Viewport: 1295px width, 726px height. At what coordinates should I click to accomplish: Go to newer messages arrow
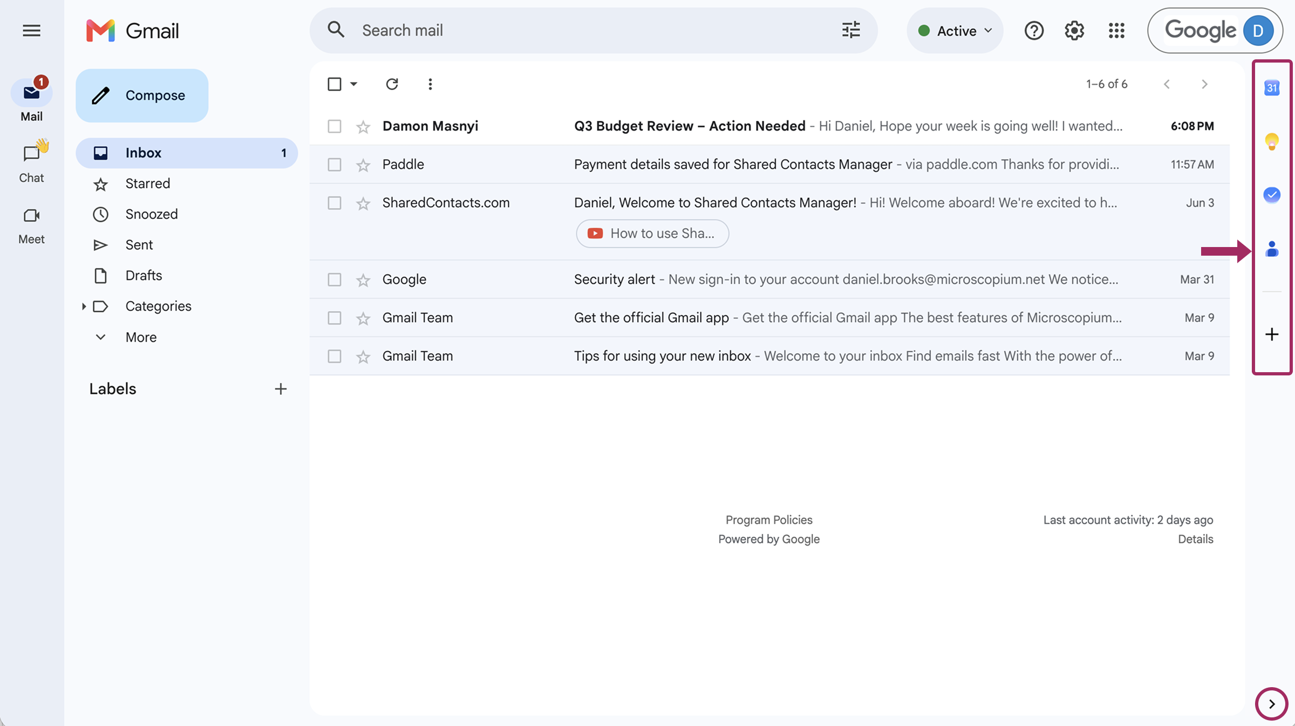coord(1167,84)
